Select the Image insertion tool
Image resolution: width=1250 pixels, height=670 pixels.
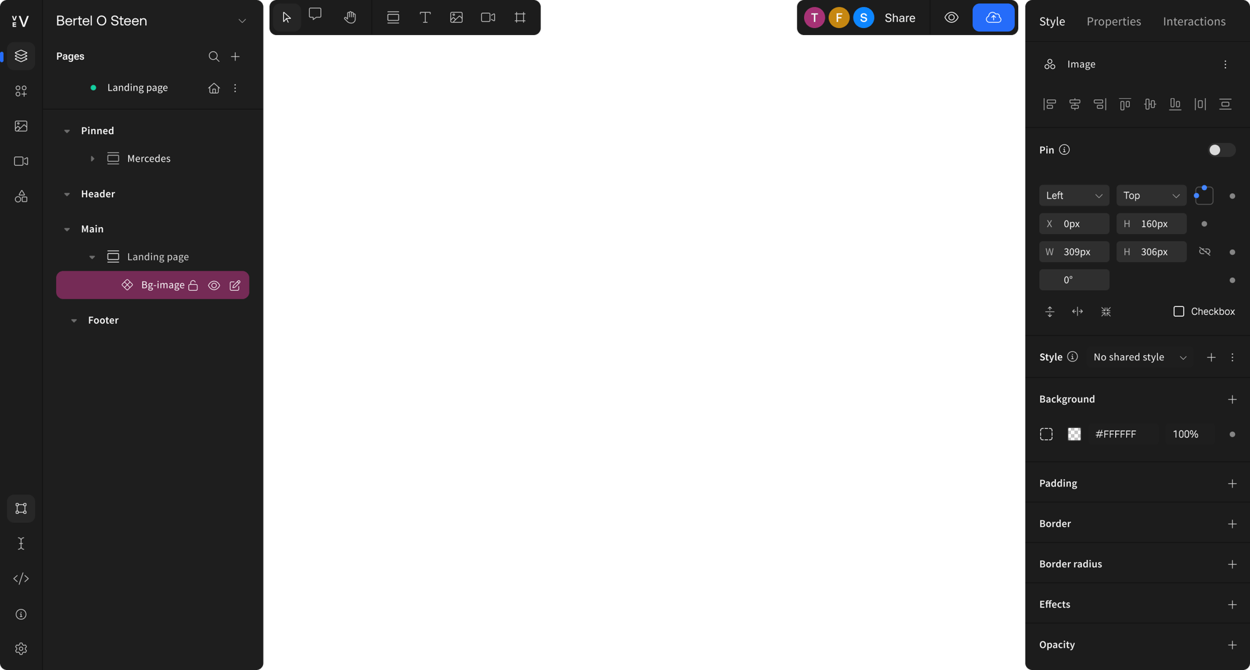[456, 18]
